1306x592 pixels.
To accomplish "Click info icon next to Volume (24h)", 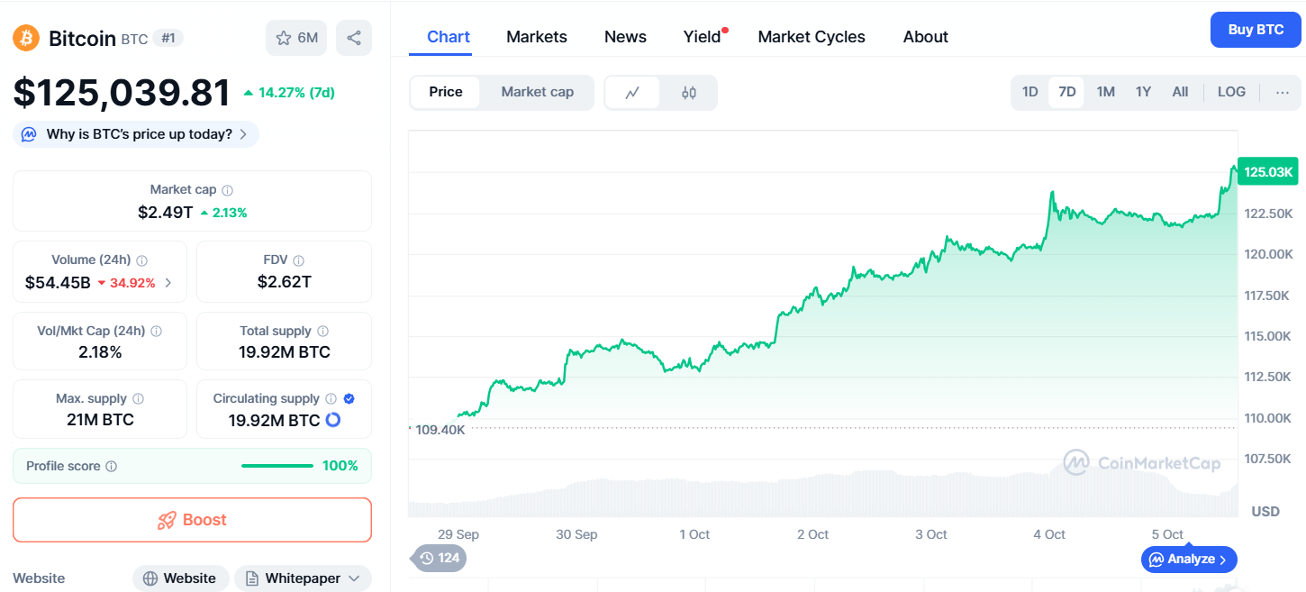I will click(x=142, y=260).
